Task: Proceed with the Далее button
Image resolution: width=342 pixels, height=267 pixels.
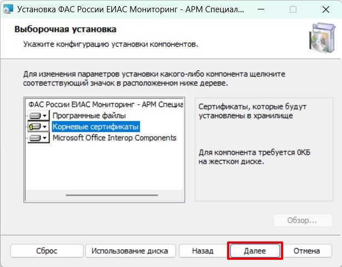Action: (255, 251)
